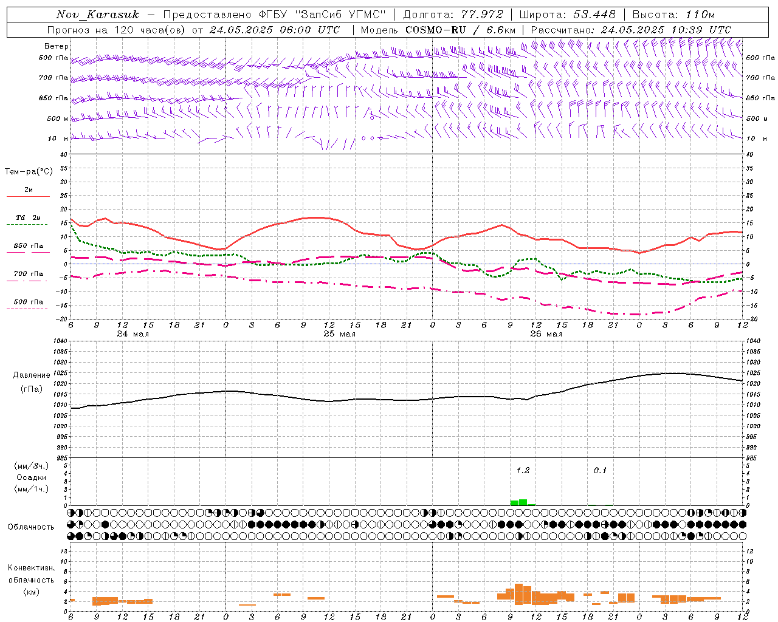Click the 10 м wind level label on left
This screenshot has width=778, height=622.
click(x=58, y=138)
